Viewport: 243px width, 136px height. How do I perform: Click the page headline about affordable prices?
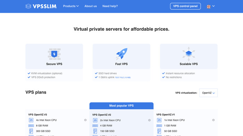point(121,29)
